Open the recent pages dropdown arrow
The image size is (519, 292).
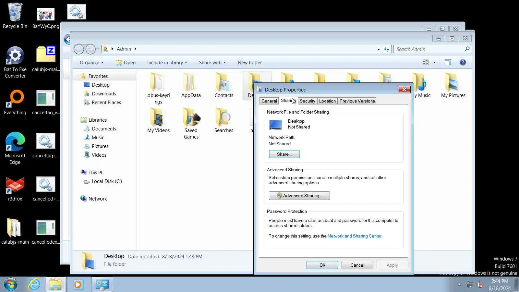click(98, 49)
